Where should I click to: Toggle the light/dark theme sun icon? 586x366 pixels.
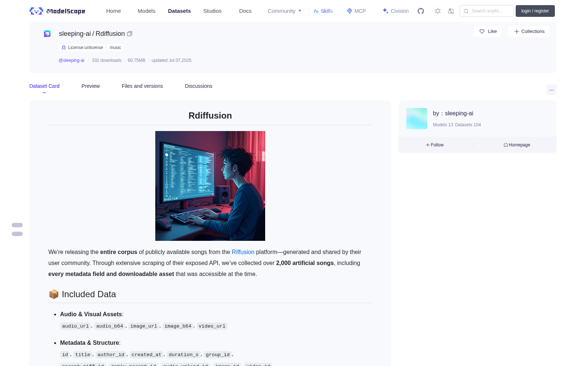pos(438,11)
